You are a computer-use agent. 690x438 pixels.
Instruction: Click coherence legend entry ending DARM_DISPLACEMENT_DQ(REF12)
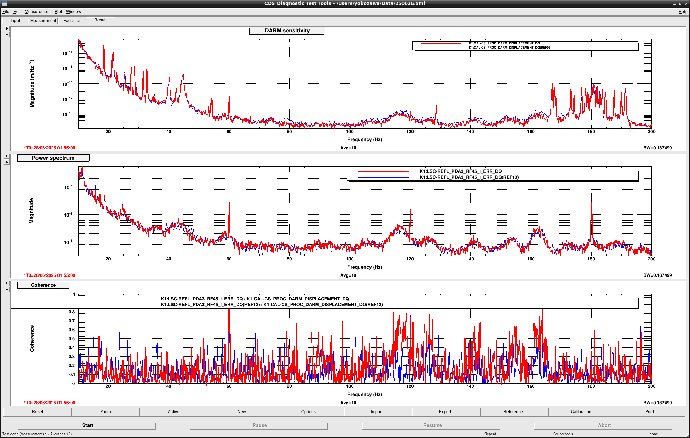(272, 305)
